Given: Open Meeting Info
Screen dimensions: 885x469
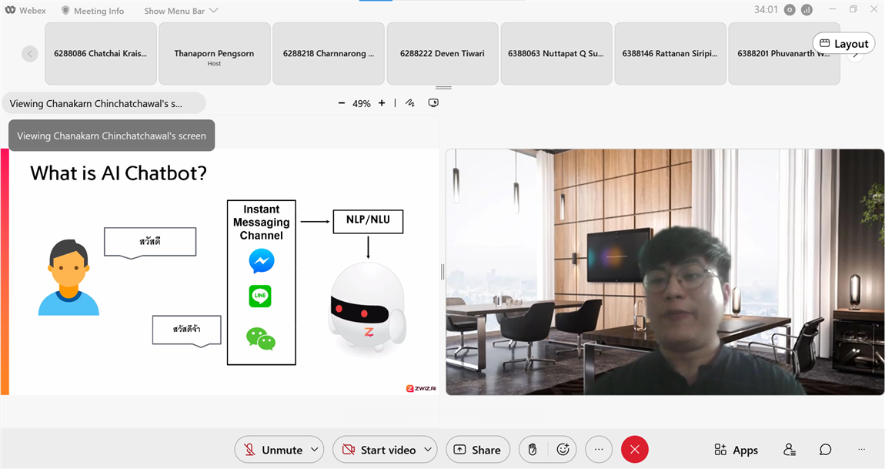Looking at the screenshot, I should [x=92, y=11].
